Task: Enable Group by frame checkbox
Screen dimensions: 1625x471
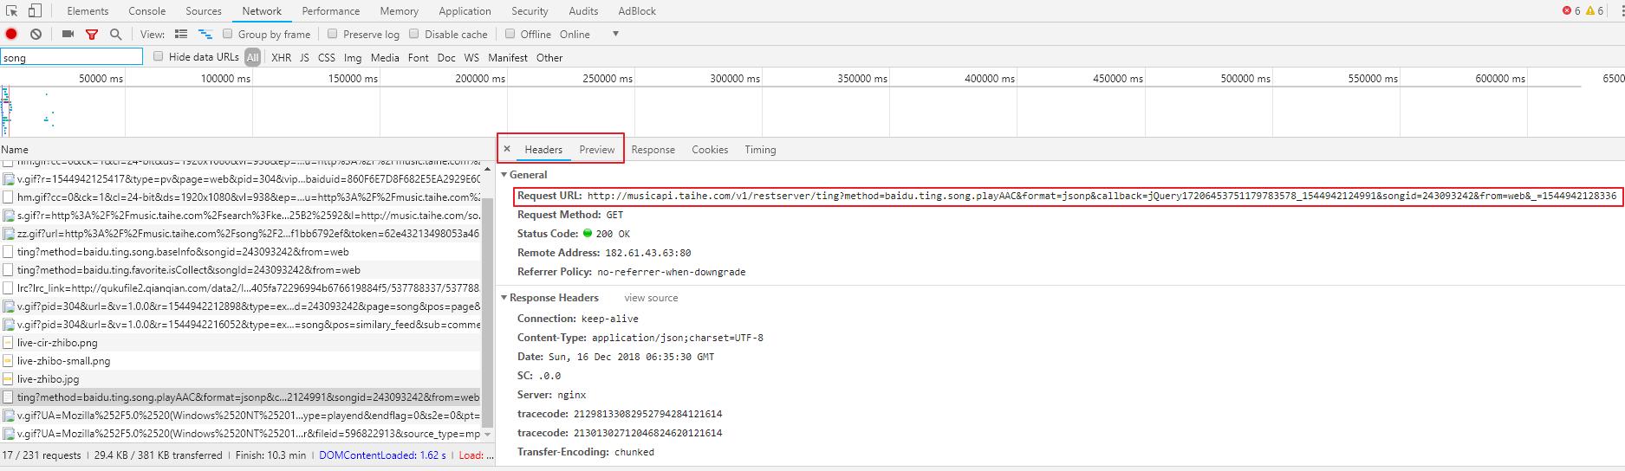Action: (x=228, y=34)
